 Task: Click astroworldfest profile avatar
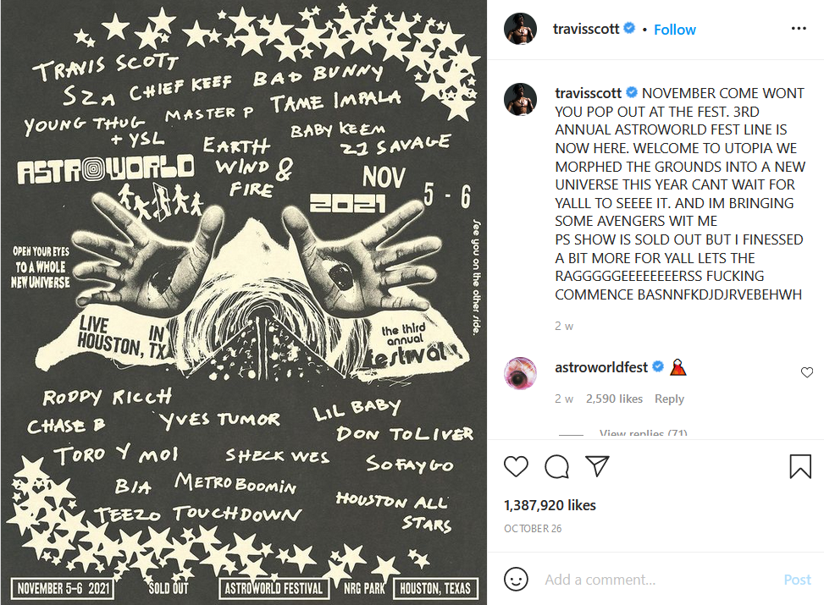[520, 373]
